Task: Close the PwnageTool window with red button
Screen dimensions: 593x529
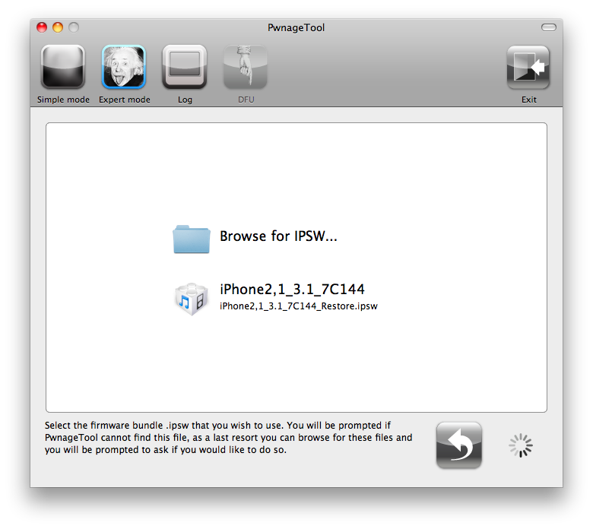Action: [x=42, y=28]
